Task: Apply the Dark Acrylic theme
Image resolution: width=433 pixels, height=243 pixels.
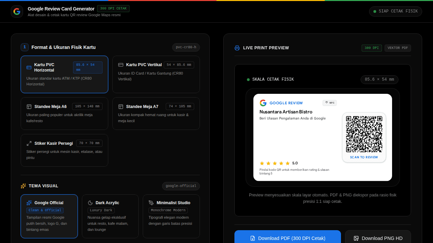Action: 110,216
